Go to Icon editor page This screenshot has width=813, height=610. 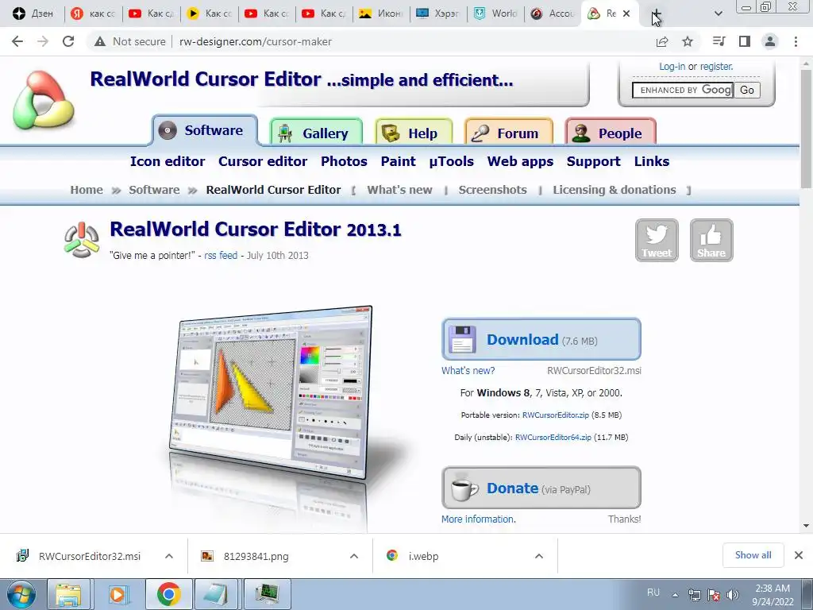(168, 161)
